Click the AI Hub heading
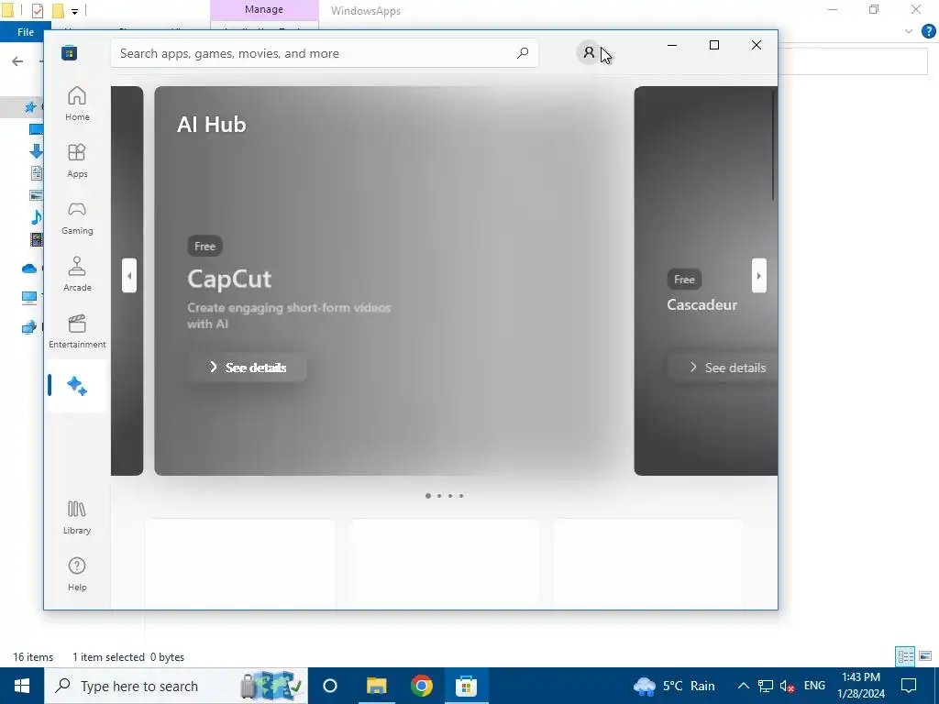This screenshot has width=939, height=704. (x=212, y=125)
